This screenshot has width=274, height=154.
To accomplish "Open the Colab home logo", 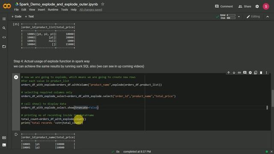I will [7, 6].
